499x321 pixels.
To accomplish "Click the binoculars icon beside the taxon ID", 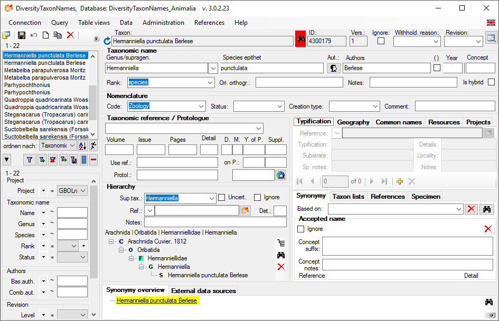I will (300, 40).
